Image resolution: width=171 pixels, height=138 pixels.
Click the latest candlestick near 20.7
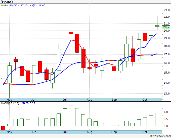coord(157,26)
